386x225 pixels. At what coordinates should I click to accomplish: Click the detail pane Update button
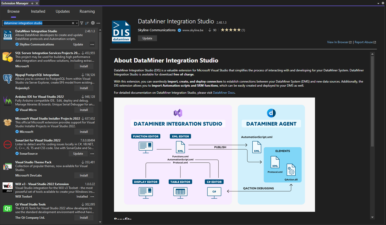coord(147,38)
